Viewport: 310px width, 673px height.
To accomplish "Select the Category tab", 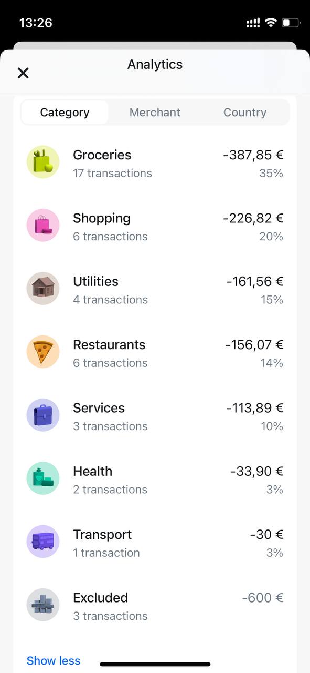I will pos(65,113).
